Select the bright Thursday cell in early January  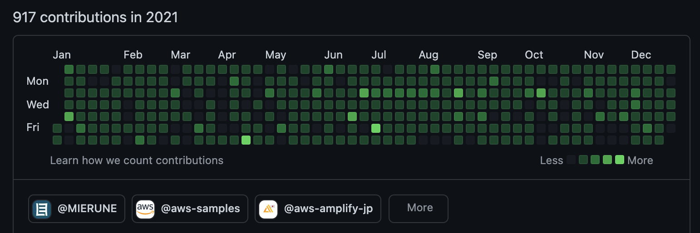tap(69, 116)
